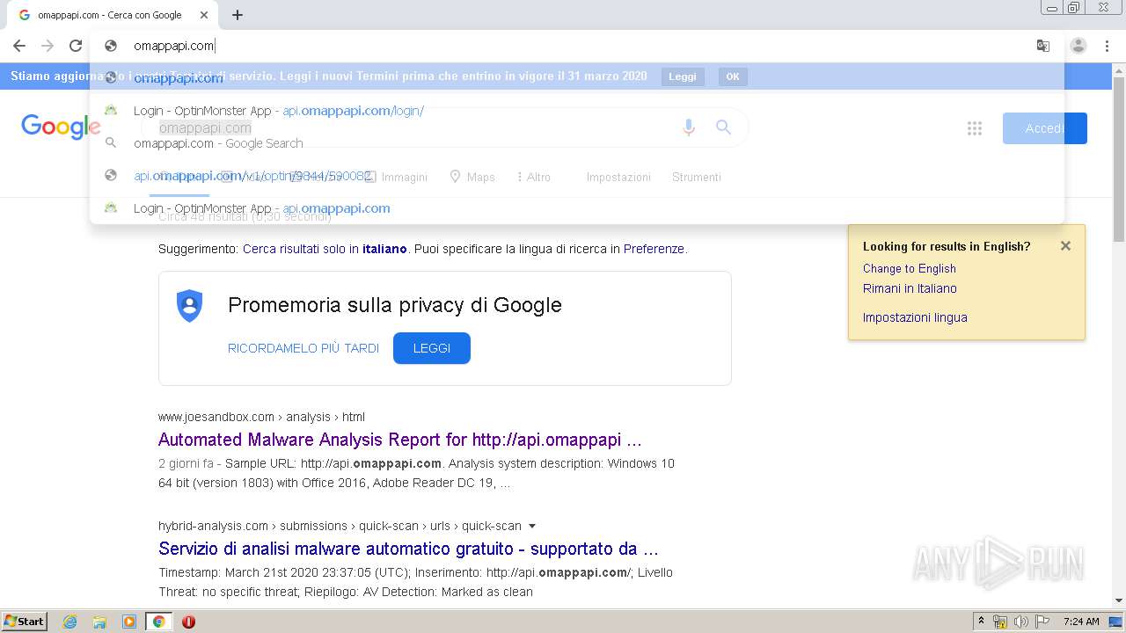The width and height of the screenshot is (1126, 633).
Task: Click the 7:24 AM system clock
Action: point(1081,622)
